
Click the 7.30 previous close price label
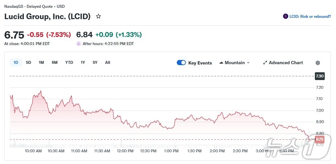pyautogui.click(x=320, y=76)
